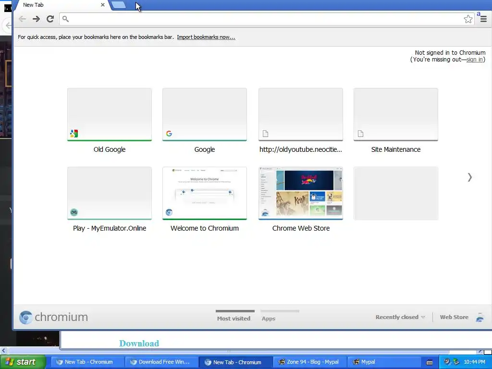Close the New Tab tab
Viewport: 492px width, 369px height.
(103, 5)
